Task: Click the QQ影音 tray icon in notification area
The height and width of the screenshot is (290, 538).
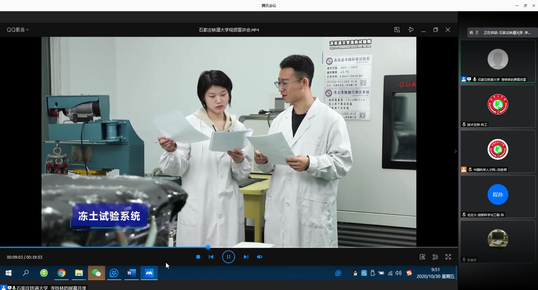Action: click(x=338, y=273)
